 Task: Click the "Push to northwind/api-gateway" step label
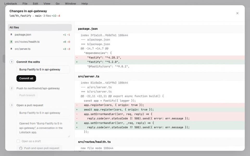(x=38, y=88)
